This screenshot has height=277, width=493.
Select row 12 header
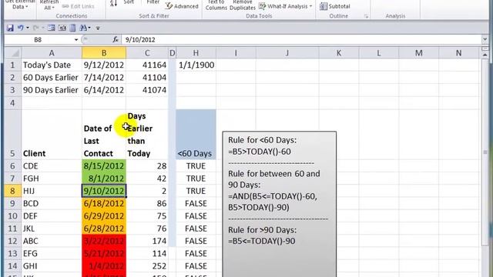(12, 241)
